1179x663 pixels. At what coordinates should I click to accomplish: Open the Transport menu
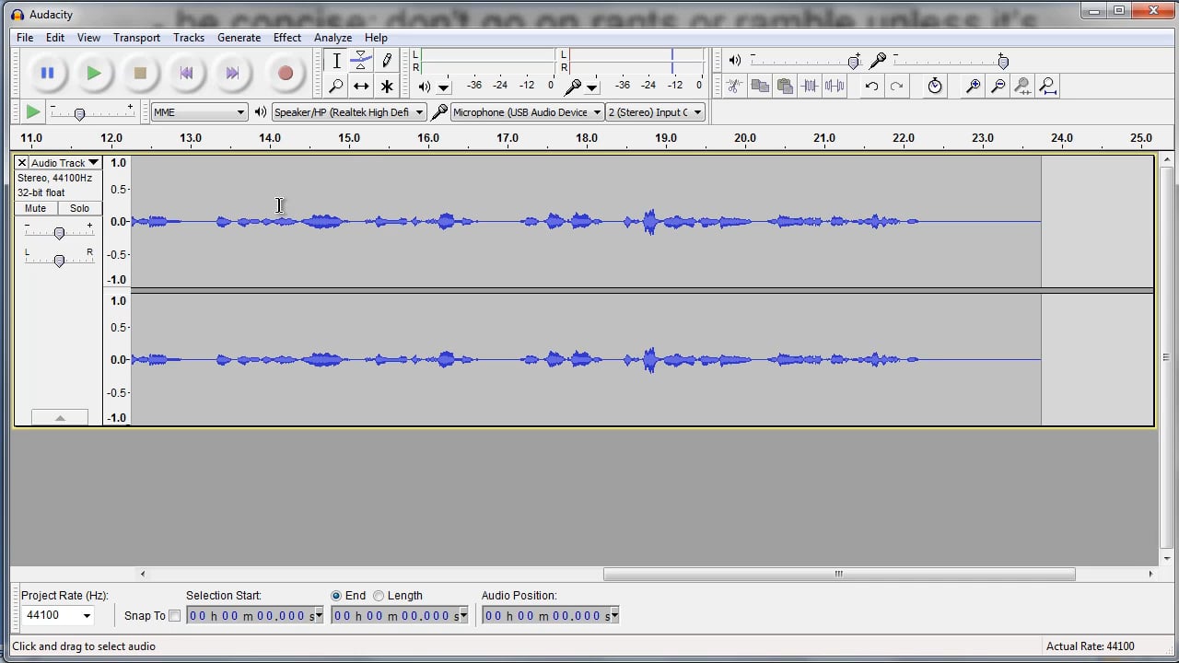(136, 38)
